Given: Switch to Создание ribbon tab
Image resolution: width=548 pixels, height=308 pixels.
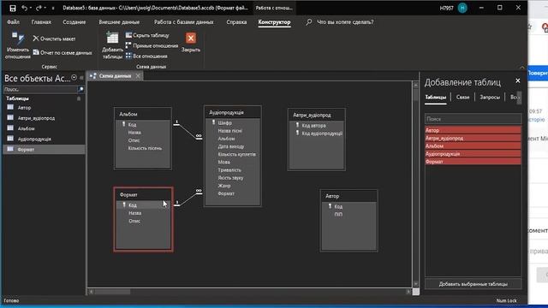Looking at the screenshot, I should pyautogui.click(x=74, y=22).
